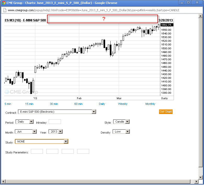Screen dimensions: 204x185
Task: Open the Style dropdown set to Candle
Action: (121, 122)
